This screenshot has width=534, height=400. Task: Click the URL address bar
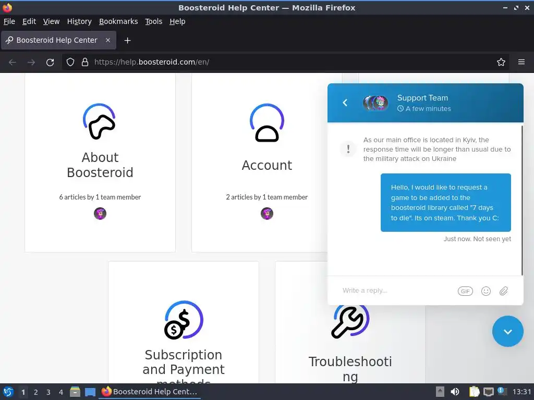tap(286, 63)
